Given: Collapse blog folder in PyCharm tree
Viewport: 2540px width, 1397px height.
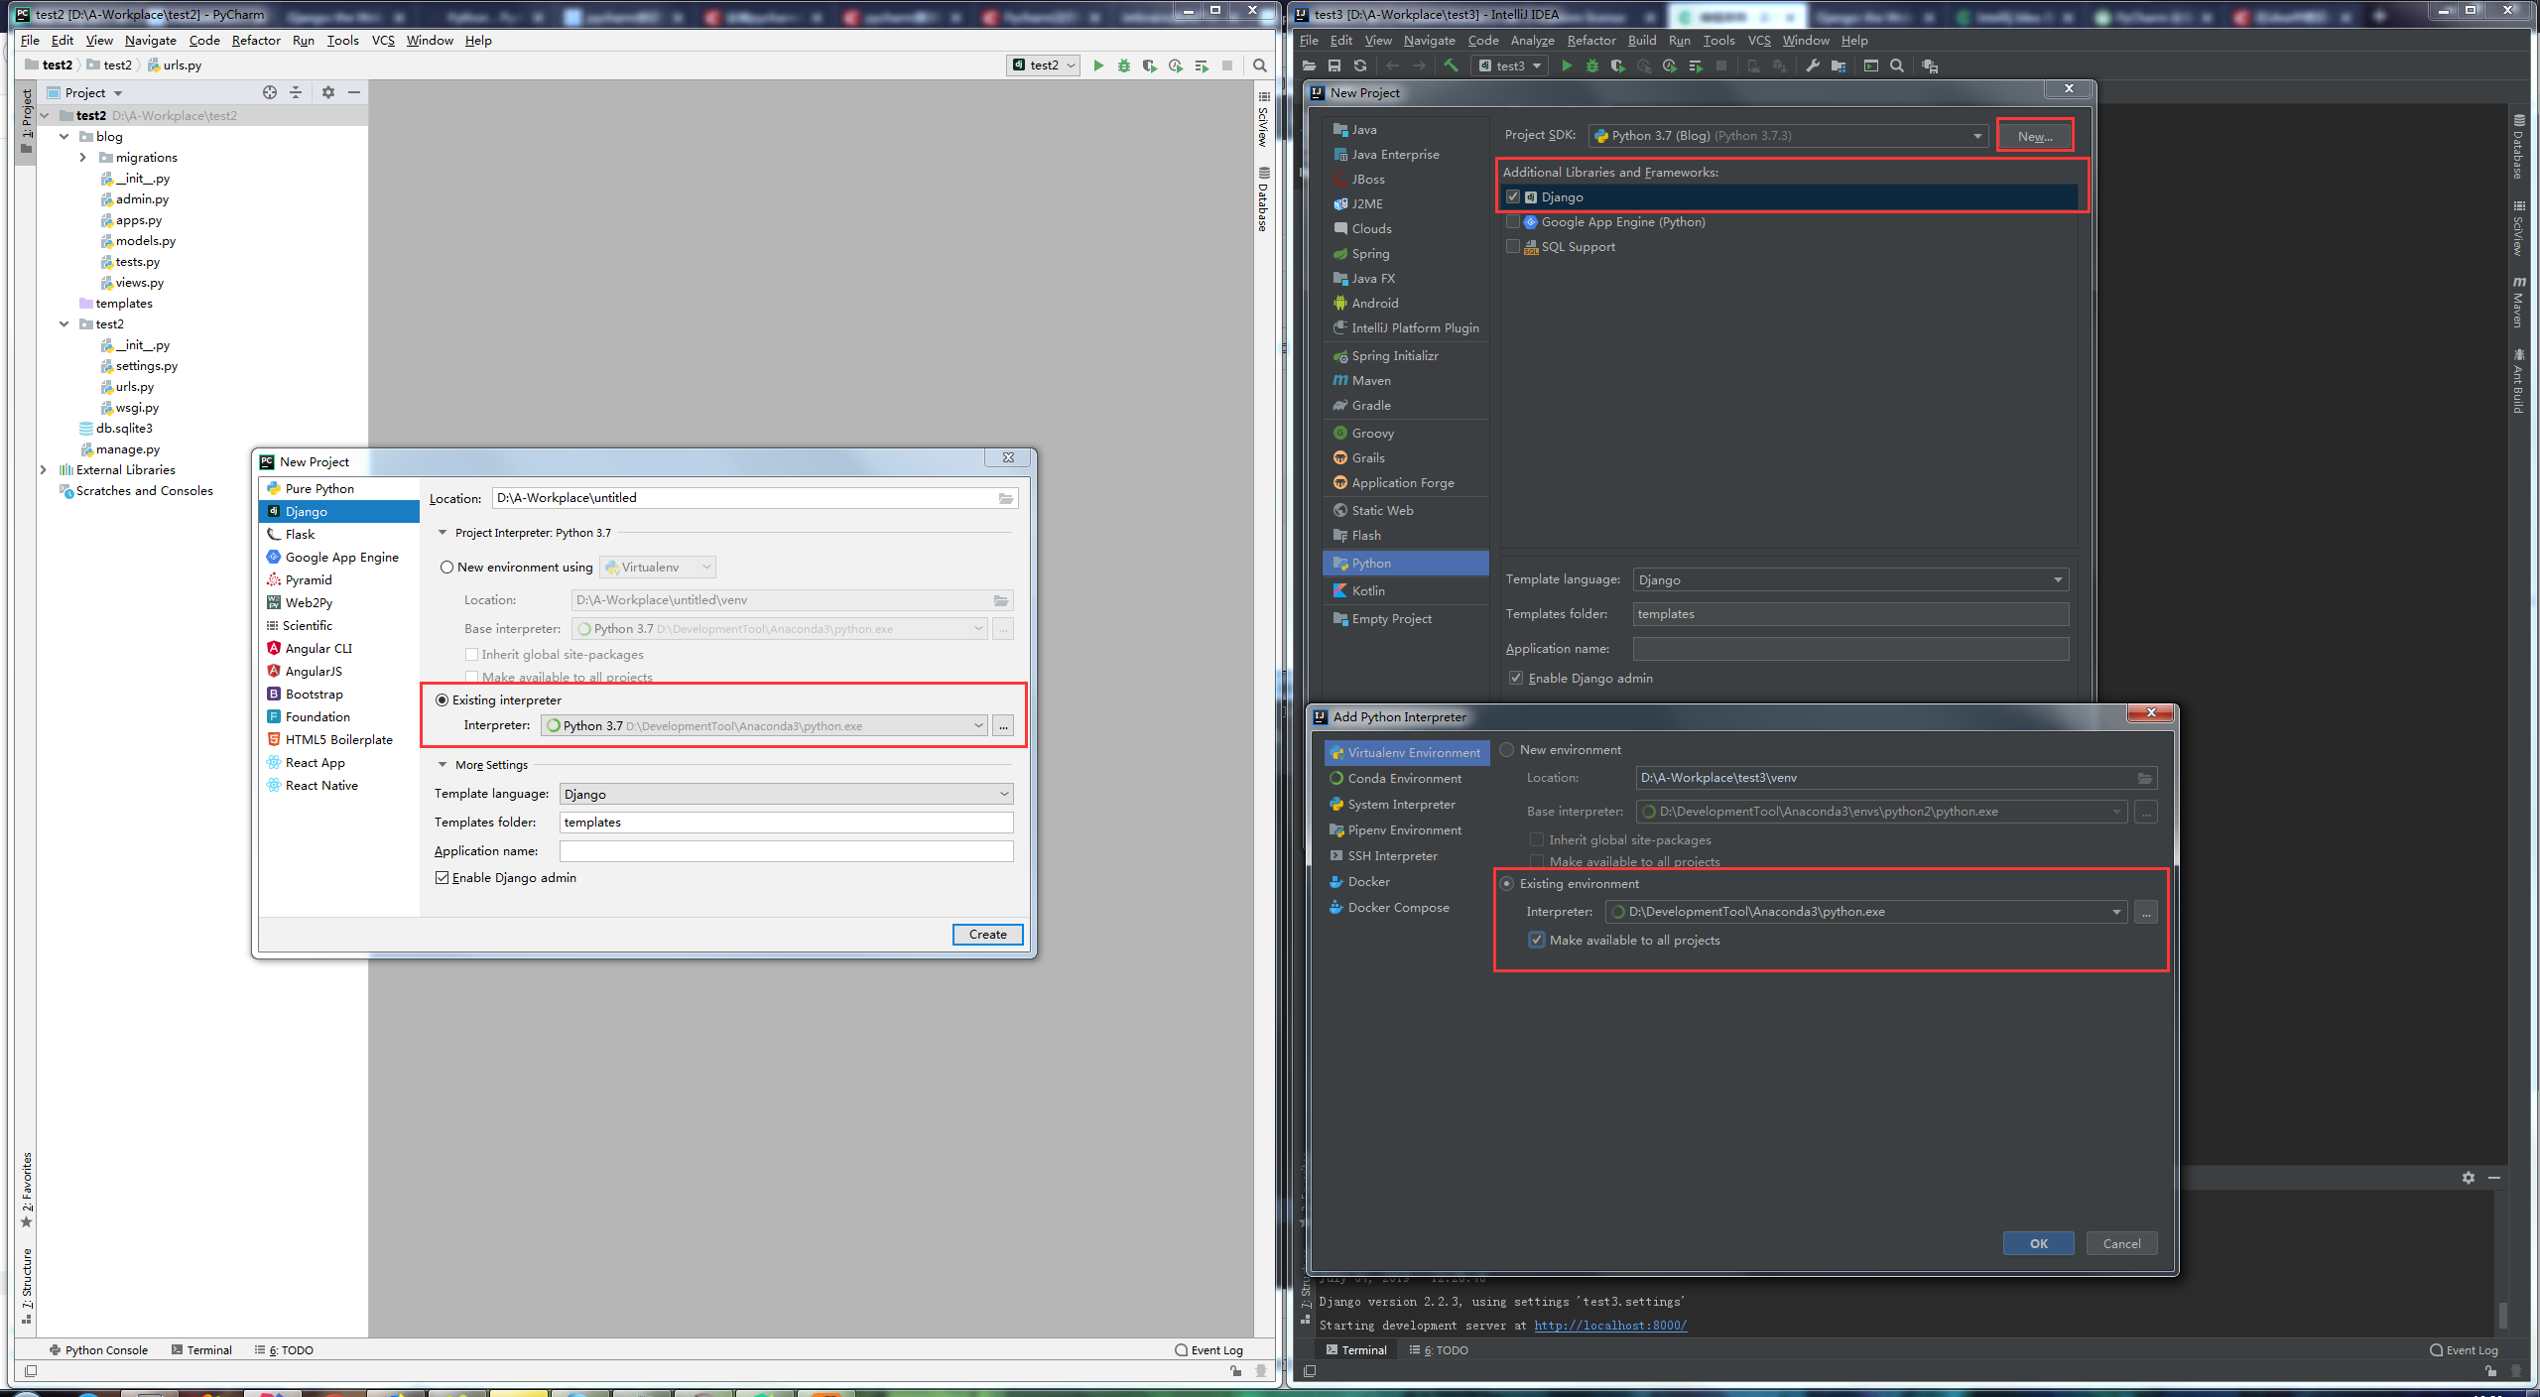Looking at the screenshot, I should (x=64, y=137).
